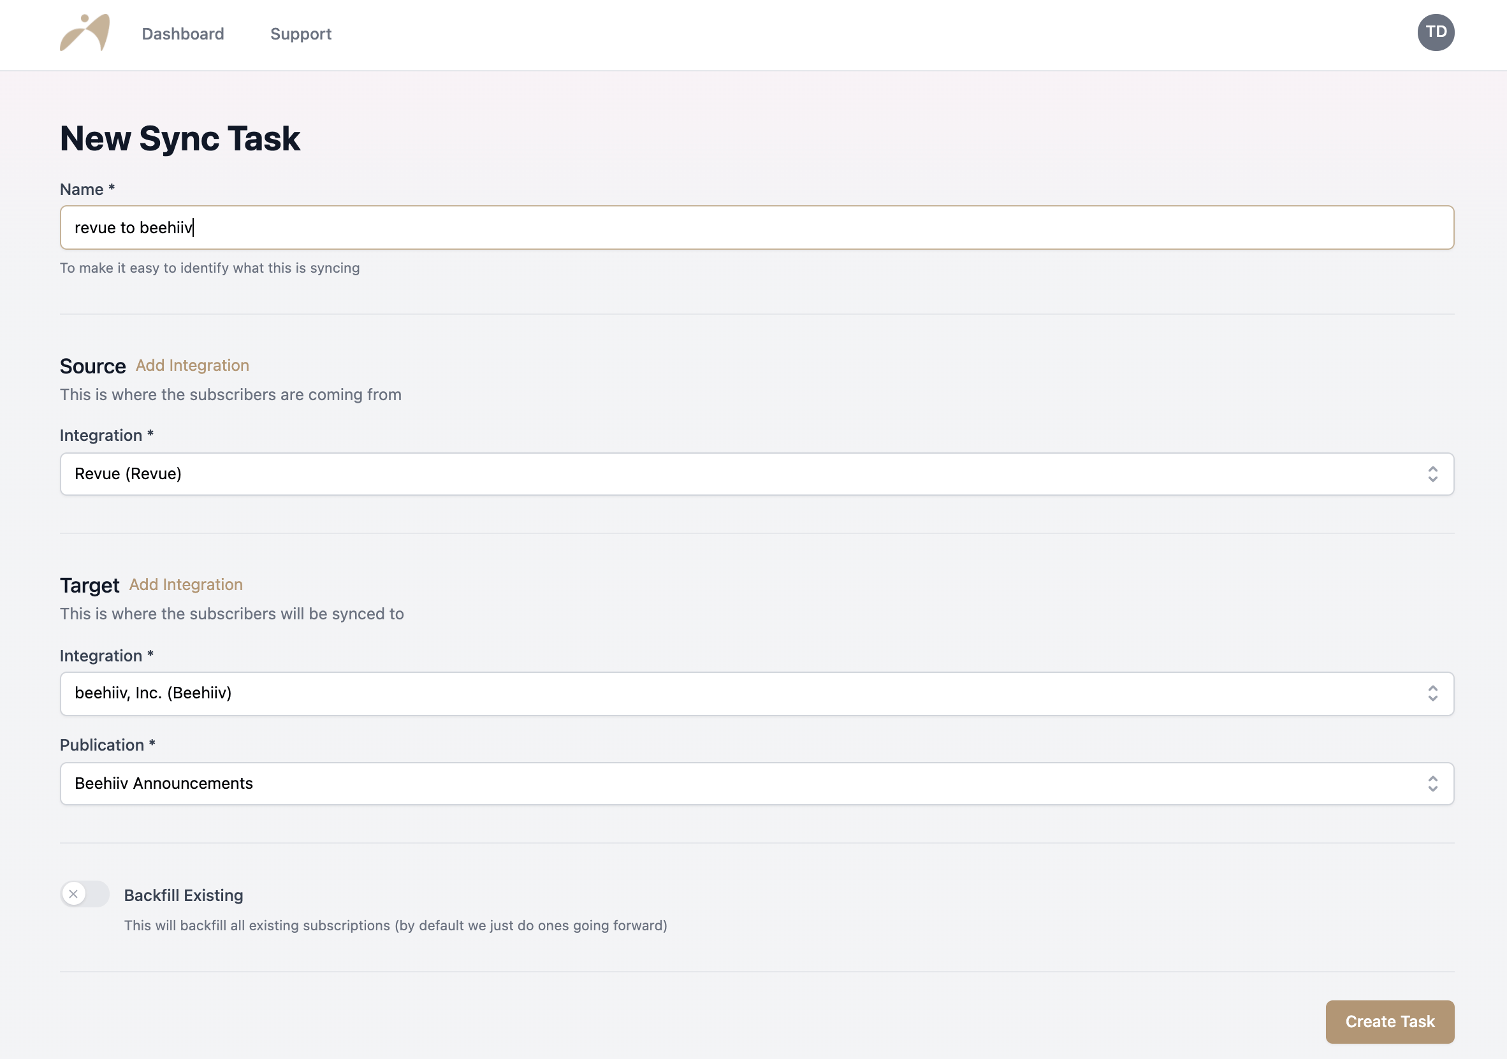Image resolution: width=1507 pixels, height=1059 pixels.
Task: Click the chevron arrows on the Publication select
Action: [1432, 784]
